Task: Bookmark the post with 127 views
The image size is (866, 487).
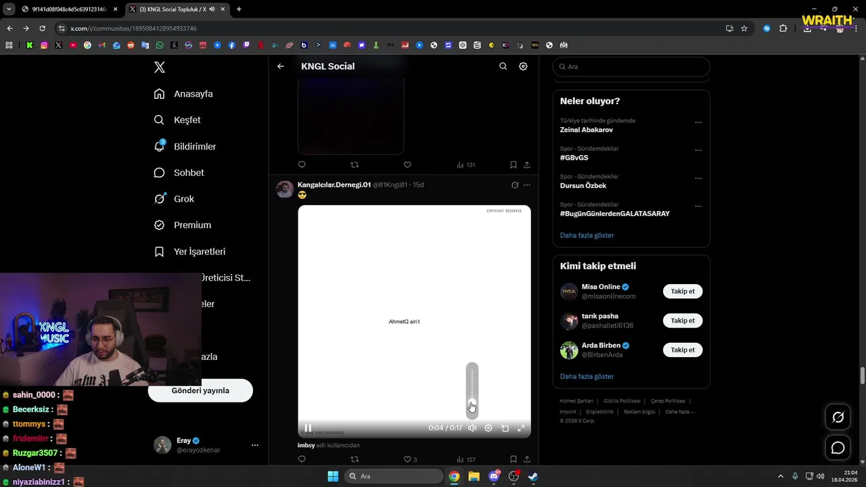Action: (x=513, y=459)
